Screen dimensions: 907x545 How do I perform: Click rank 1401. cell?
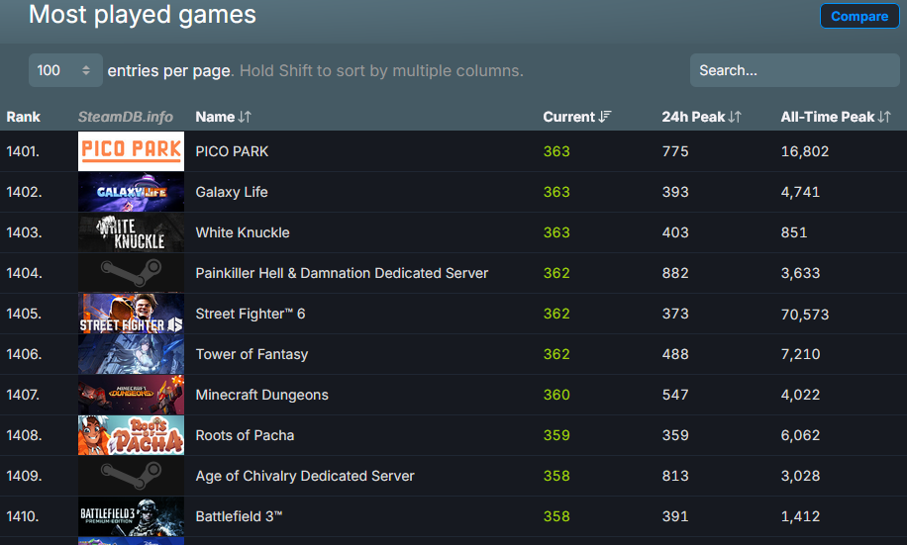click(x=23, y=151)
